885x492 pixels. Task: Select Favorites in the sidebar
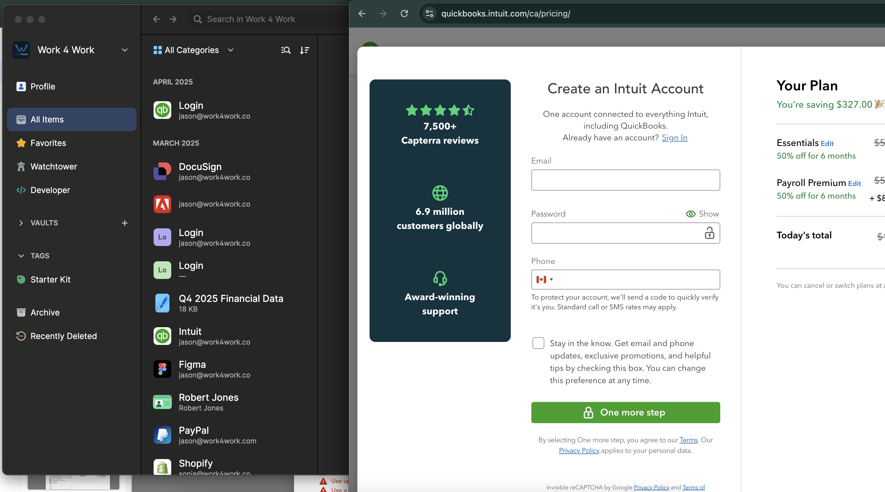point(48,143)
